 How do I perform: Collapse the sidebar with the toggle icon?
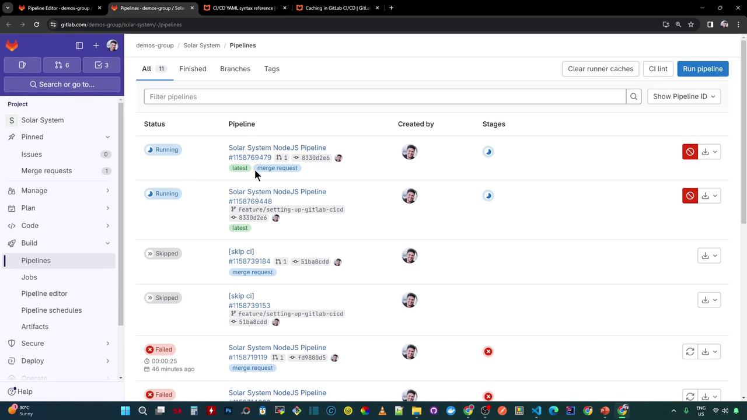click(79, 45)
